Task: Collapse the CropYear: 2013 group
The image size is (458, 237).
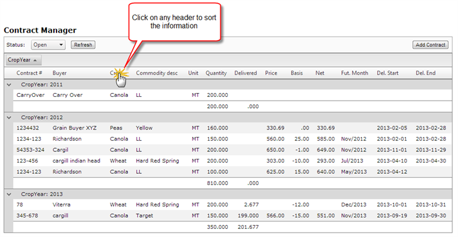Action: pyautogui.click(x=9, y=194)
